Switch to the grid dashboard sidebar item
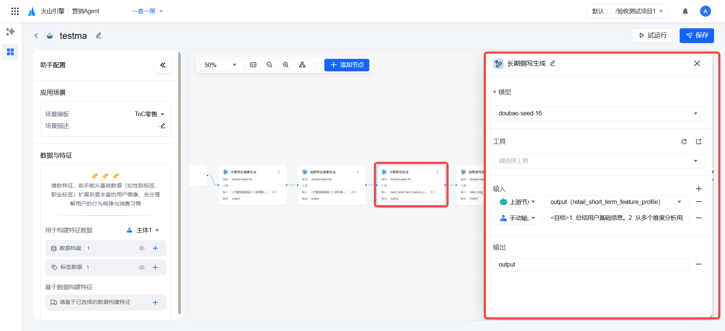 [x=10, y=52]
